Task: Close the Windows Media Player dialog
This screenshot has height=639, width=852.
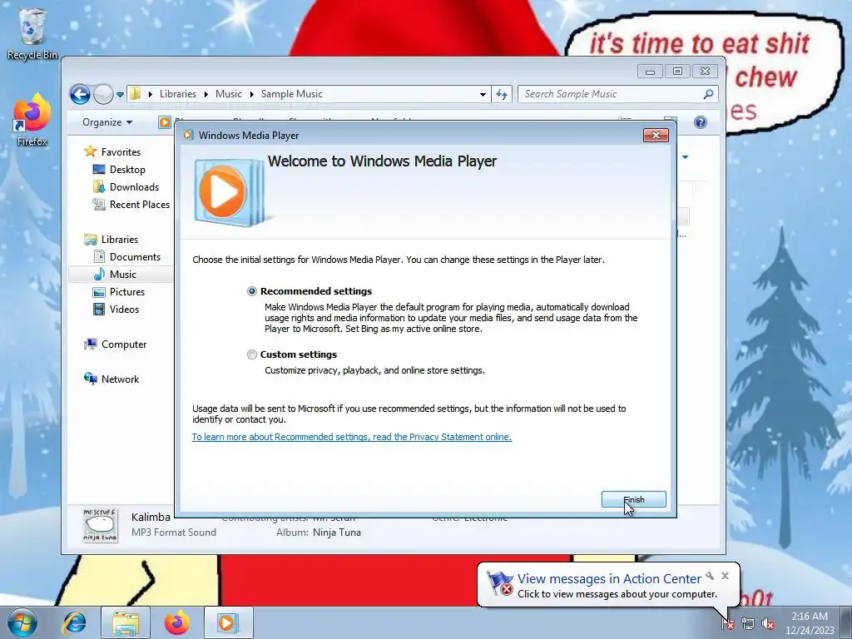Action: (656, 136)
